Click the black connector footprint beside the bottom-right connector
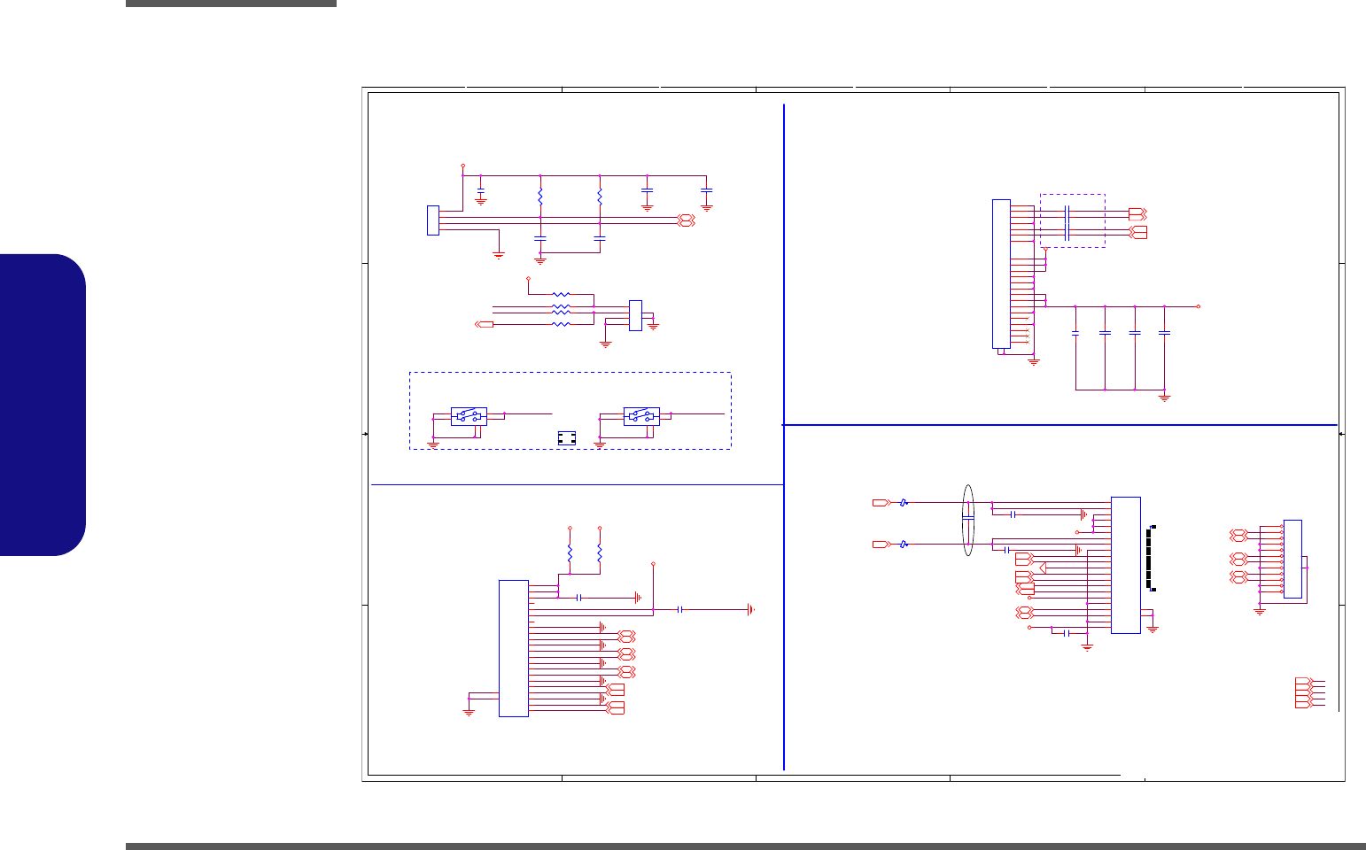The height and width of the screenshot is (850, 1366). point(1151,559)
